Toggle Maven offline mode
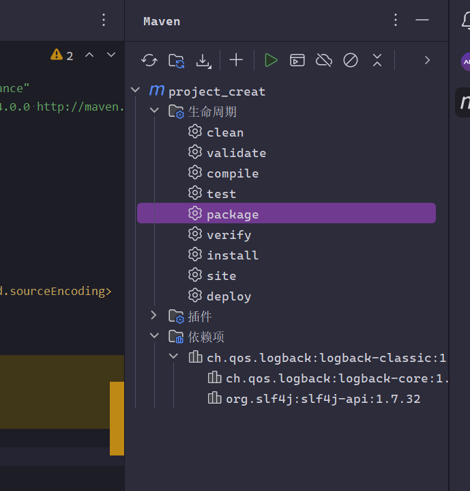 tap(324, 60)
